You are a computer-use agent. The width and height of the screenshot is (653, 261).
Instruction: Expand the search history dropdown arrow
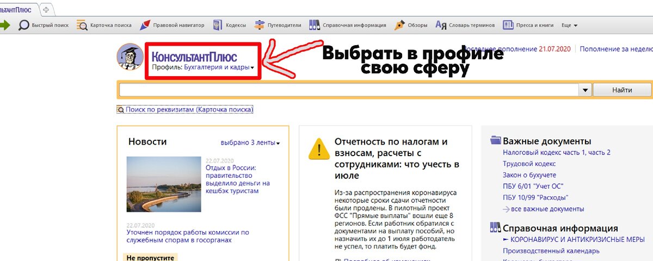[586, 90]
